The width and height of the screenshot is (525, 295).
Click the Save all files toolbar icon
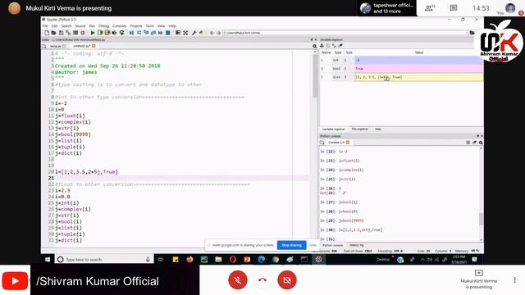[68, 33]
